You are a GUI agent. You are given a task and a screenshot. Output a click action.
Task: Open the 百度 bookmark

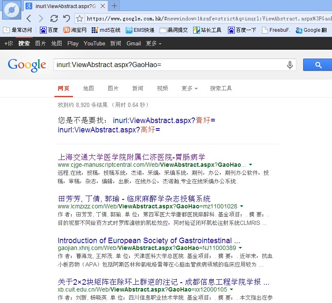pos(49,30)
